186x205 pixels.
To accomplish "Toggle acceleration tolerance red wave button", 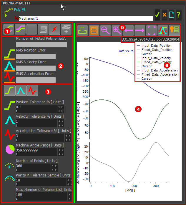I will (x=32, y=91).
